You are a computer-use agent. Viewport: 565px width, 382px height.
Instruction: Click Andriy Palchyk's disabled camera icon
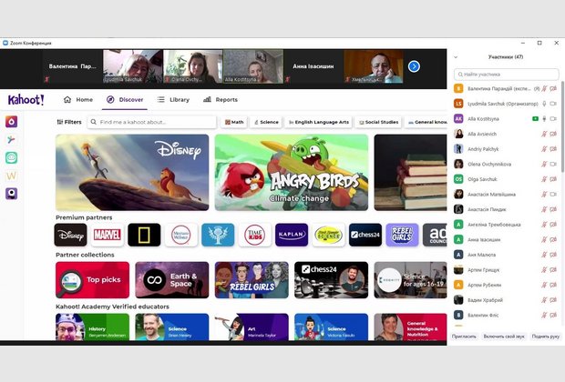(553, 149)
